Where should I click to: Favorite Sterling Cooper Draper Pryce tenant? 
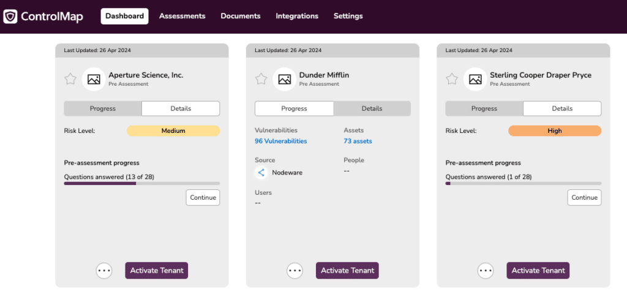click(452, 79)
